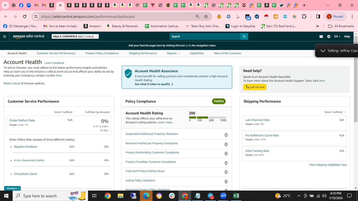Launch Microsoft Edge from the taskbar
This screenshot has height=201, width=358.
pyautogui.click(x=146, y=196)
